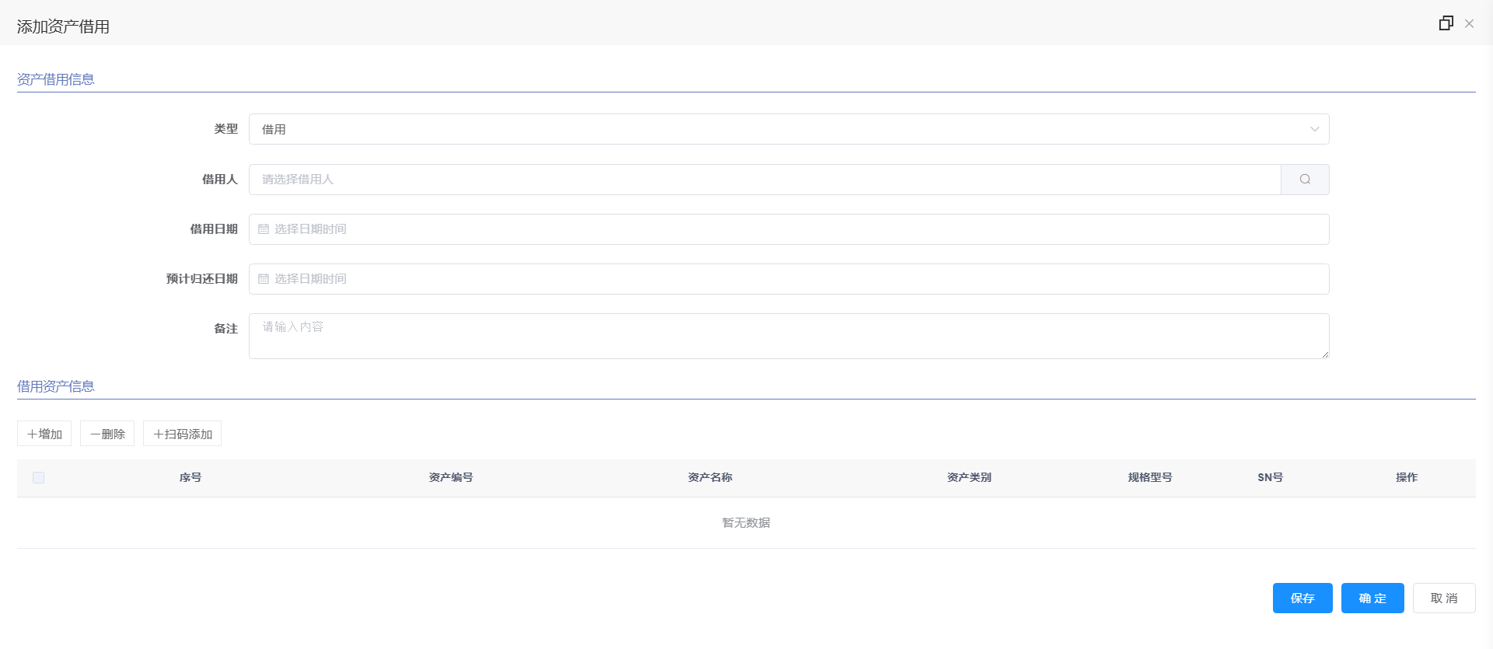The image size is (1493, 649).
Task: Click calendar icon in 借用日期 field
Action: (264, 229)
